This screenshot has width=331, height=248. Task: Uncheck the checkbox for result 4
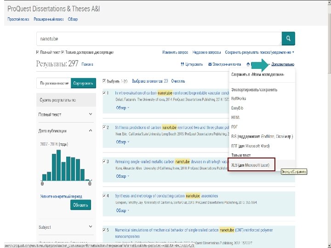tap(104, 196)
